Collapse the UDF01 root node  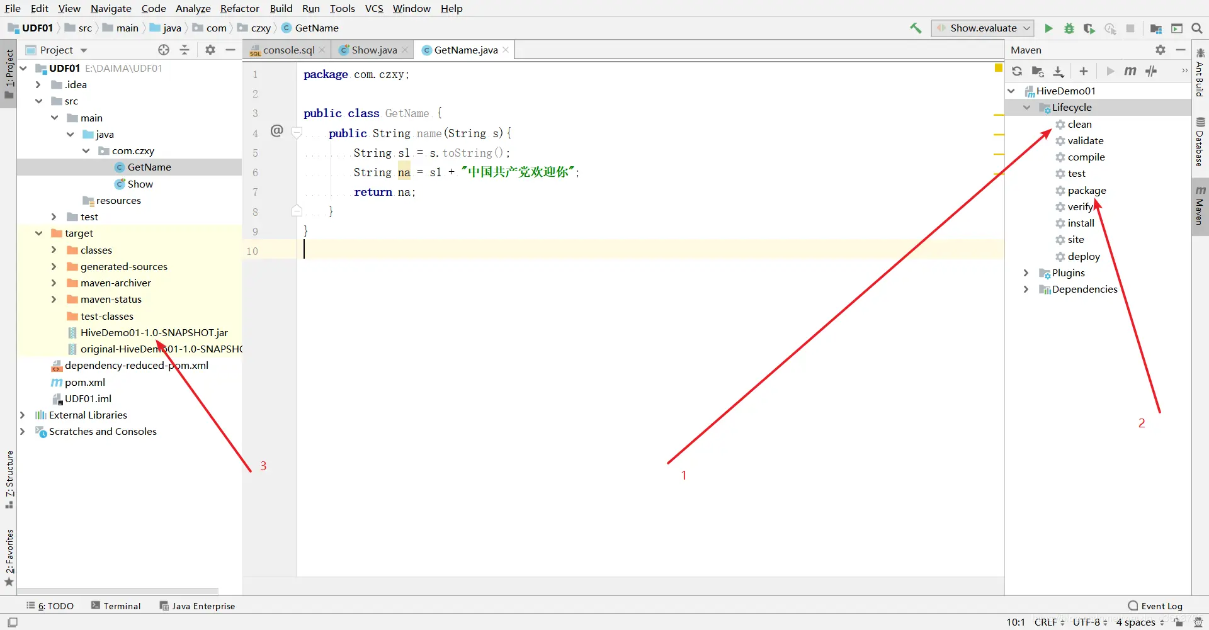pyautogui.click(x=23, y=68)
